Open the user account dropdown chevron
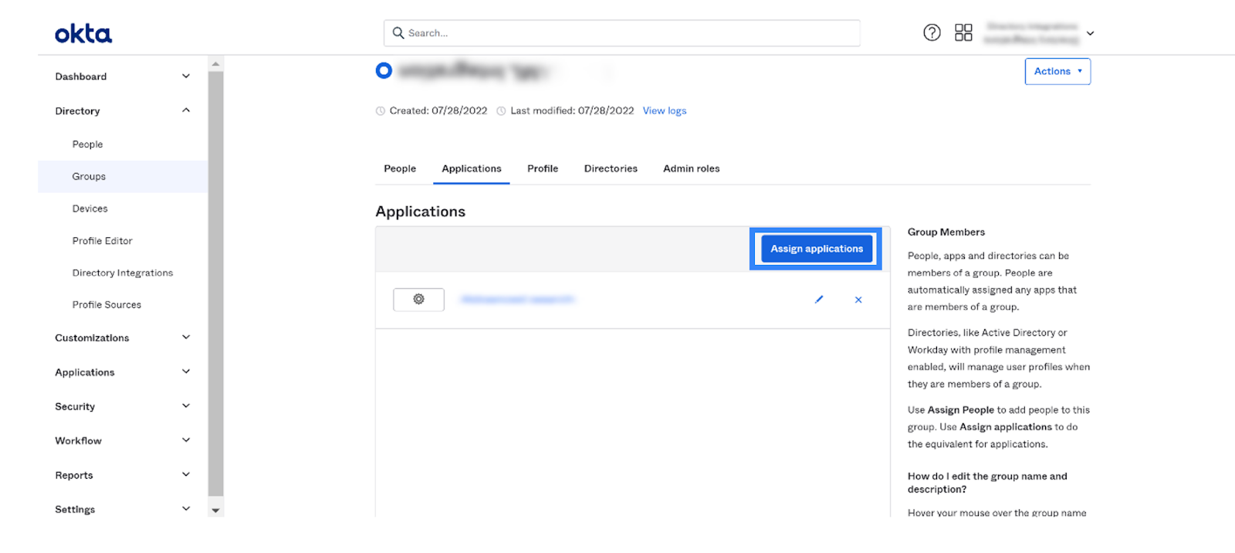 tap(1090, 33)
